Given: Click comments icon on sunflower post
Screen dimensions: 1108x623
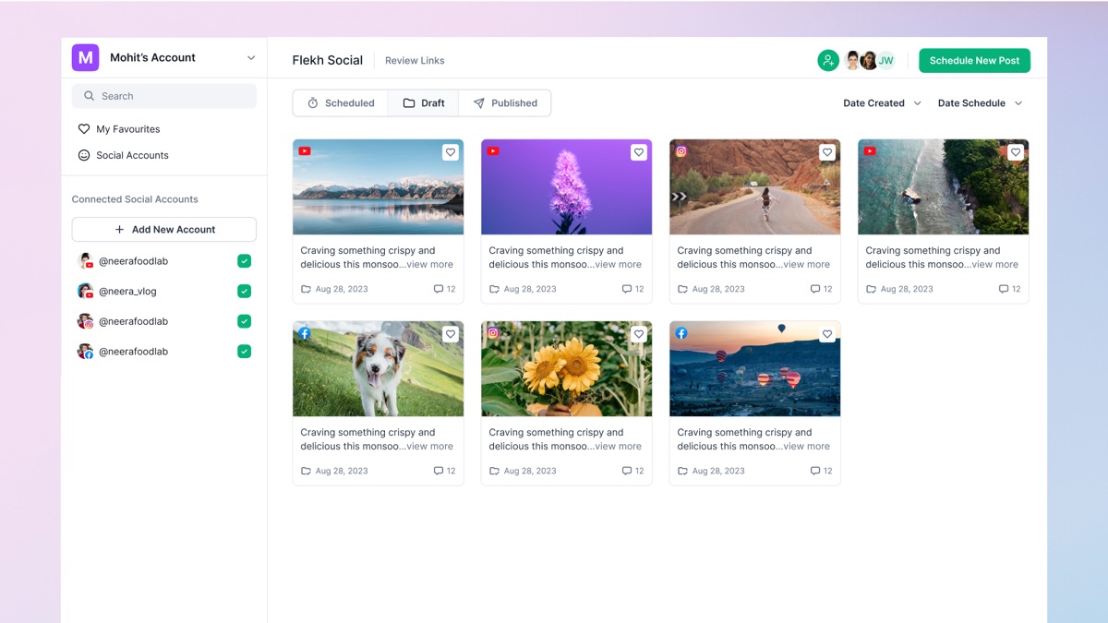Looking at the screenshot, I should click(627, 471).
